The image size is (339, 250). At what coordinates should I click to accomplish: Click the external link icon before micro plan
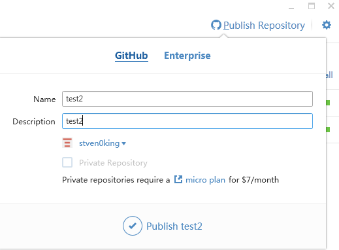coord(178,179)
